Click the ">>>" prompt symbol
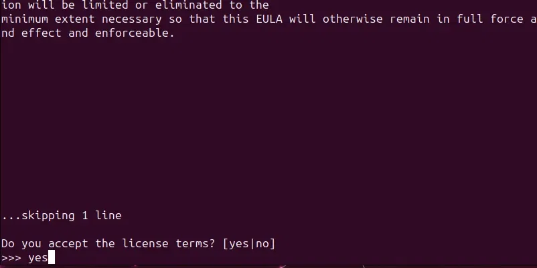The image size is (537, 268). tap(11, 257)
